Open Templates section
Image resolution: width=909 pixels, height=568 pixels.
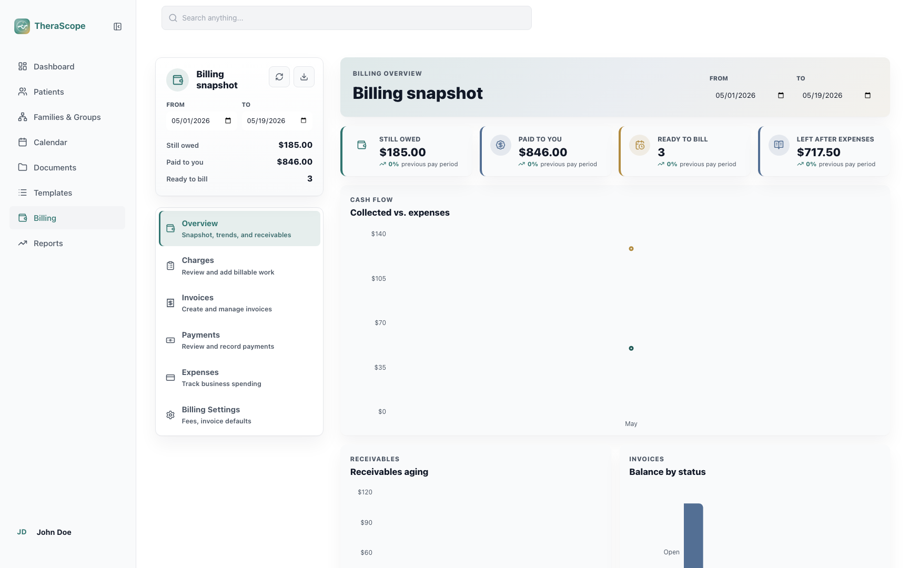coord(67,192)
